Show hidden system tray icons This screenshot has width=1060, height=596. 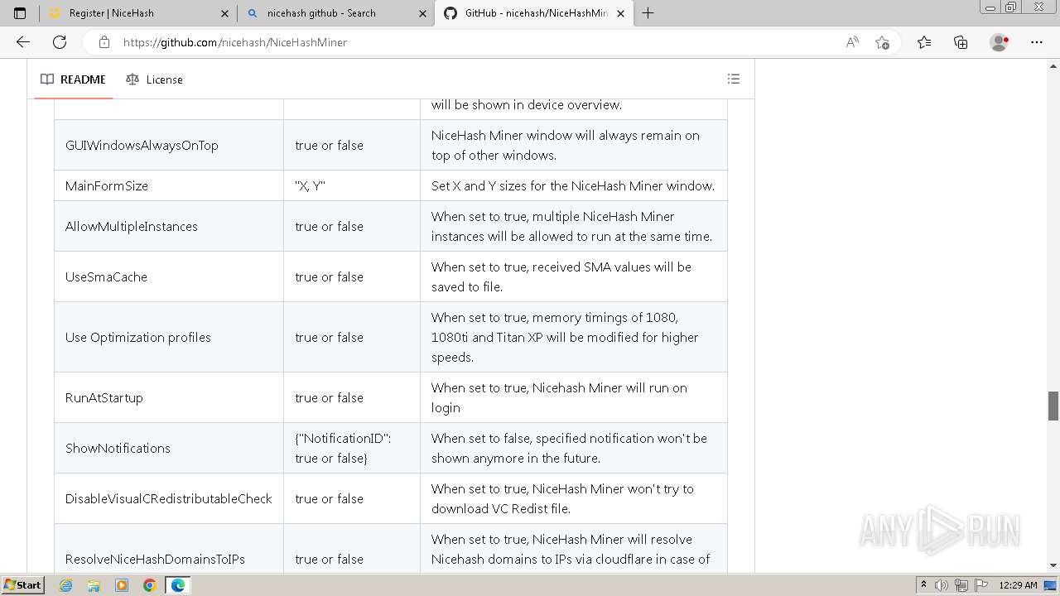pyautogui.click(x=923, y=585)
